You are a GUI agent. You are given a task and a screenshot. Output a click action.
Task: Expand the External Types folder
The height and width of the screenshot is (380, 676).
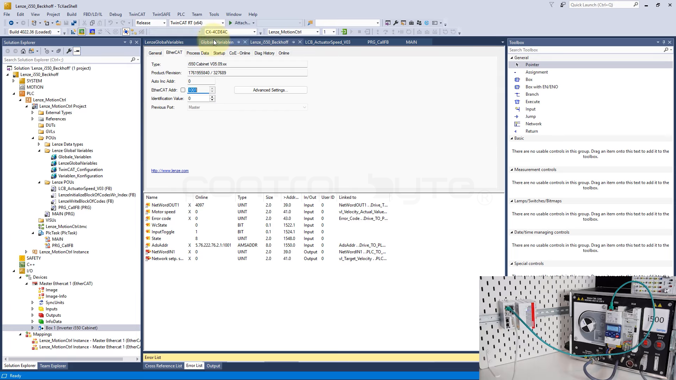(x=33, y=113)
